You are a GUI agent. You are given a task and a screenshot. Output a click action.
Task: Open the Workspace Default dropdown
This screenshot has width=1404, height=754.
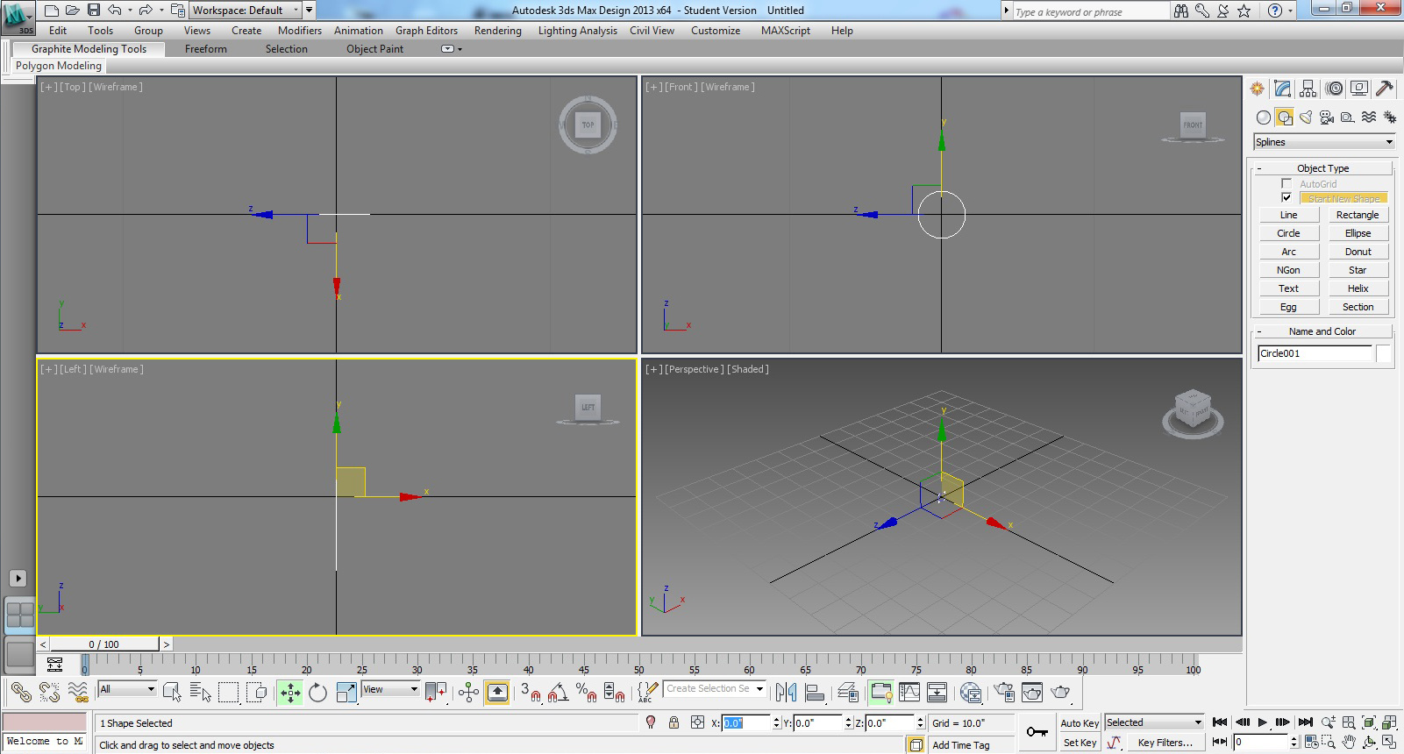pyautogui.click(x=246, y=11)
